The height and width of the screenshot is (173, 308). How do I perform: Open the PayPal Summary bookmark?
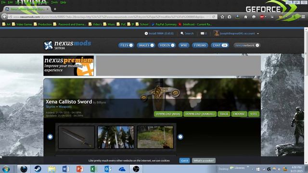(x=164, y=25)
